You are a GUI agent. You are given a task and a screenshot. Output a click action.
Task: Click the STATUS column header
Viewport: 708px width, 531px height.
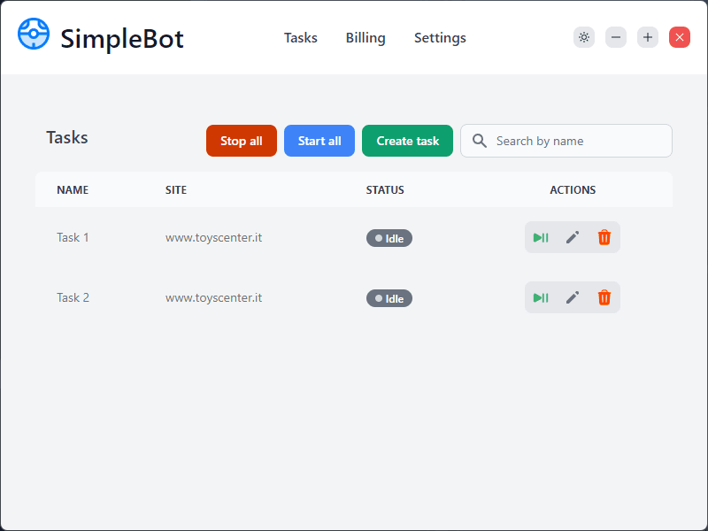(x=385, y=189)
